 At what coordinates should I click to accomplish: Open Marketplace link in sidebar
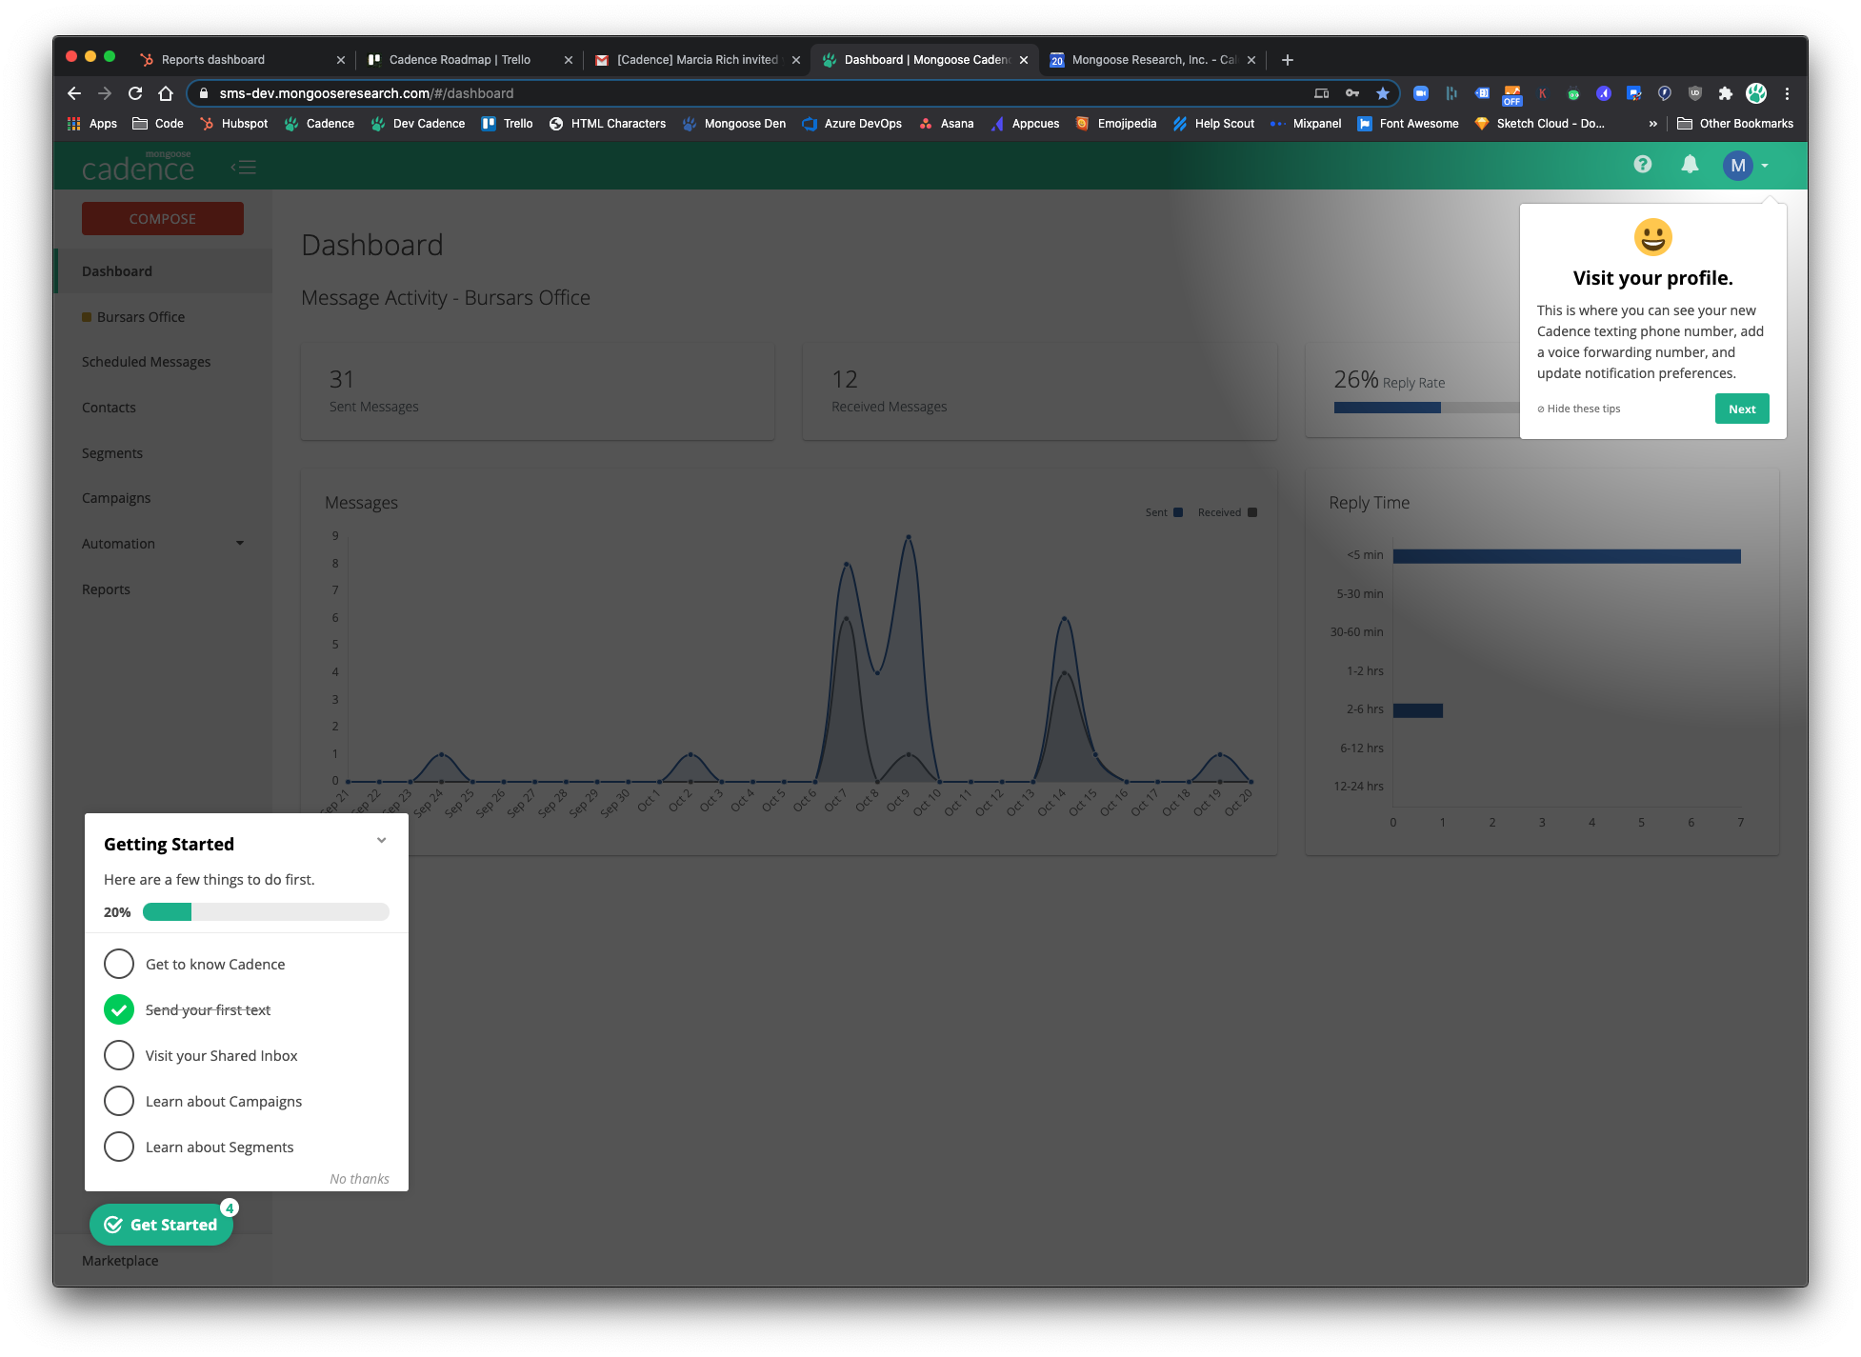120,1261
